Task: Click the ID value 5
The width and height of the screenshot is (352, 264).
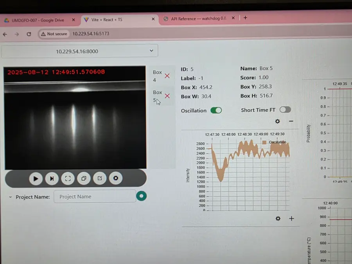Action: point(192,69)
